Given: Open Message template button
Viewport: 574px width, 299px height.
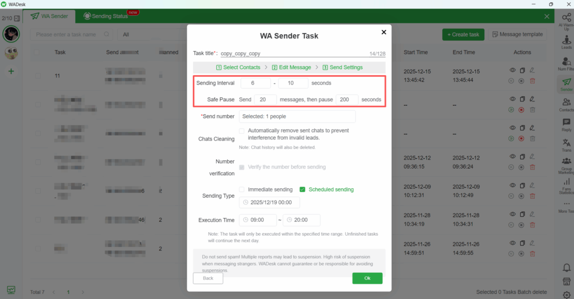Looking at the screenshot, I should pyautogui.click(x=517, y=34).
